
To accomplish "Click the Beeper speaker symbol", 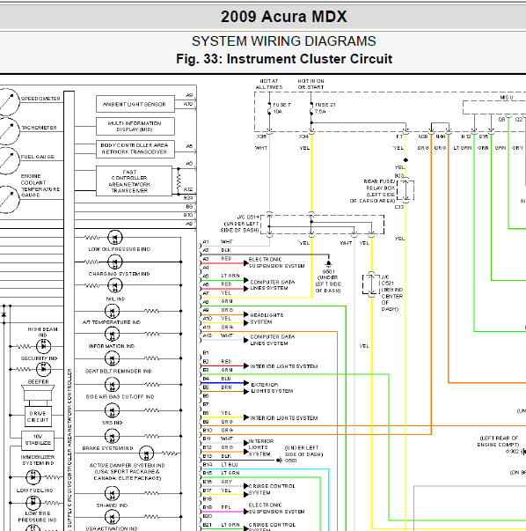I will click(38, 393).
